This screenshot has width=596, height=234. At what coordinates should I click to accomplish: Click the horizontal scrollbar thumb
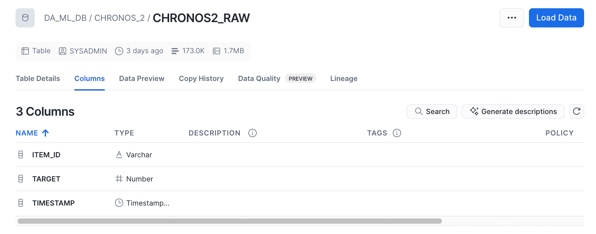click(x=230, y=221)
